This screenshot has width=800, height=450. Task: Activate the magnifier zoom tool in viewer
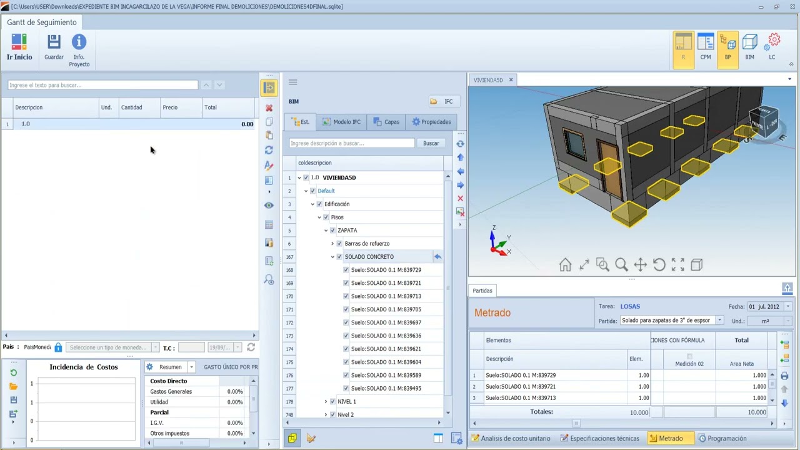pos(621,265)
